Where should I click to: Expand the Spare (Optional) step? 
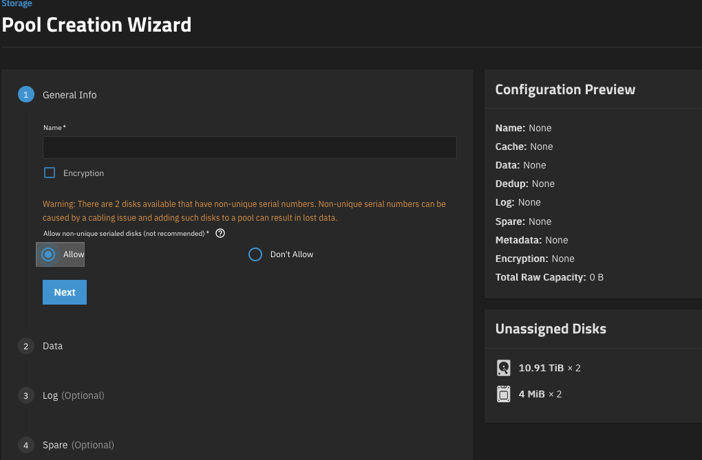coord(78,445)
